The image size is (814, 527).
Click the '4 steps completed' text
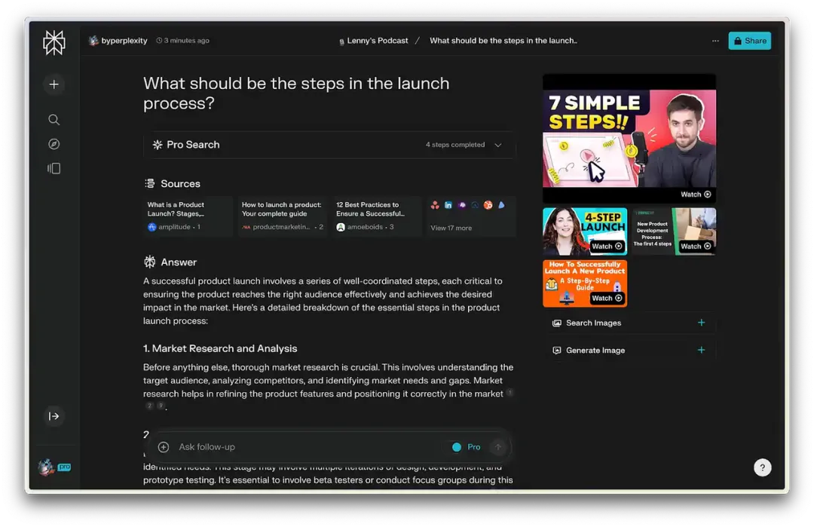tap(454, 145)
